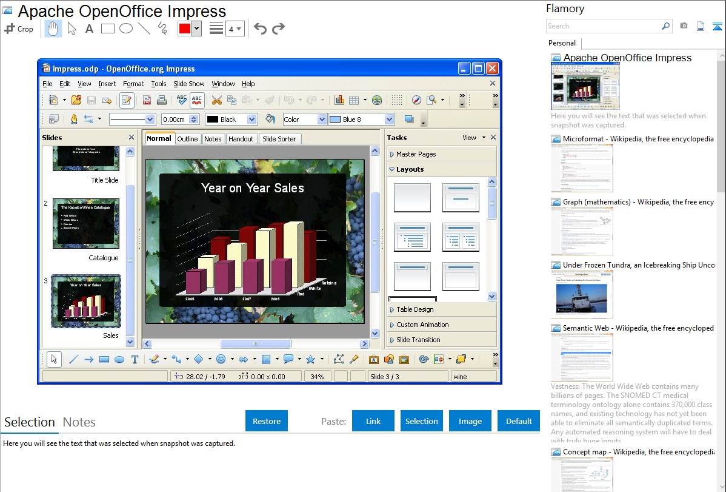Click the Paste Link button
This screenshot has height=492, width=726.
point(373,421)
